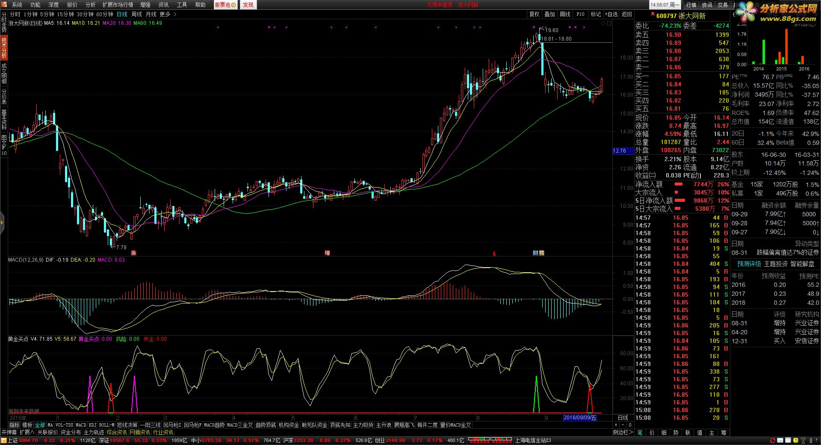Select the 月线 monthly period
Viewport: 821px width, 445px height.
(x=151, y=14)
